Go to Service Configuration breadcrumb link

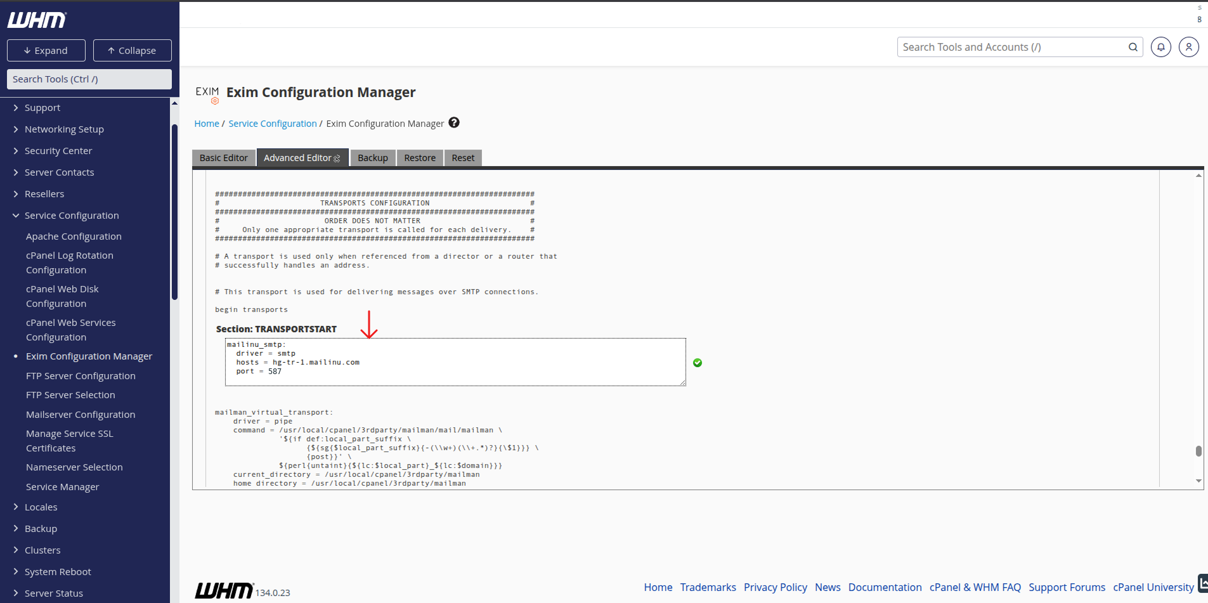273,124
